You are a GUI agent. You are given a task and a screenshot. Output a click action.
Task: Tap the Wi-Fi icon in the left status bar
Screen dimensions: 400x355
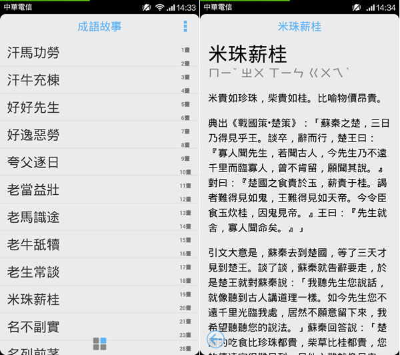tap(159, 7)
